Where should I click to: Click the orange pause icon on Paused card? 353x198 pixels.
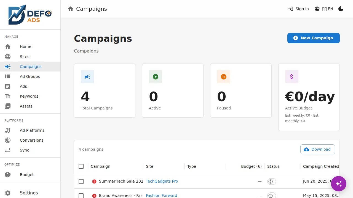(224, 77)
